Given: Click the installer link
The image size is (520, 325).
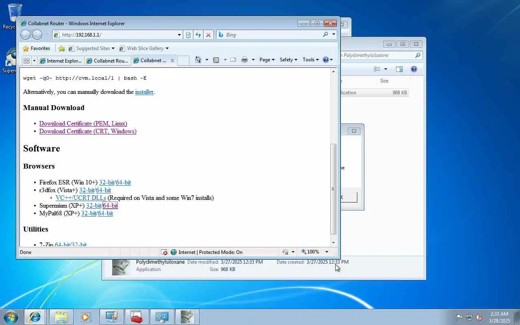Looking at the screenshot, I should point(144,92).
